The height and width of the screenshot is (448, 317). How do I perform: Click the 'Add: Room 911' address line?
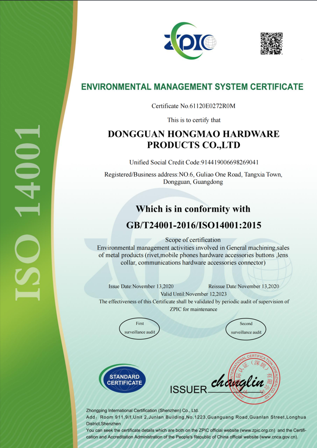click(x=196, y=417)
